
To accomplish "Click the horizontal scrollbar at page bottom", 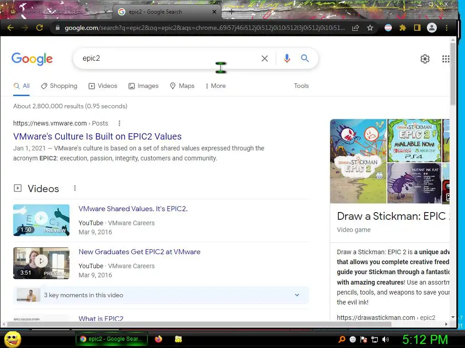I will [x=199, y=324].
